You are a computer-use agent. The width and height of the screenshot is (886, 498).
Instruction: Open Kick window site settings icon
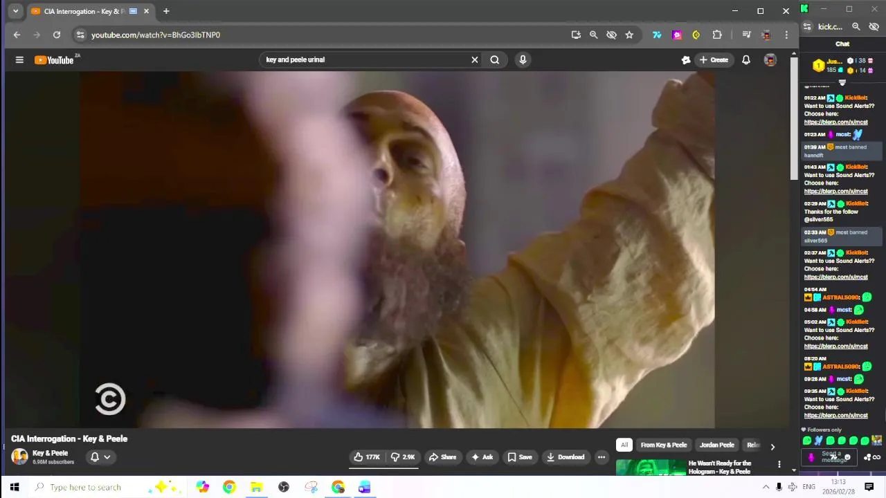pyautogui.click(x=807, y=27)
